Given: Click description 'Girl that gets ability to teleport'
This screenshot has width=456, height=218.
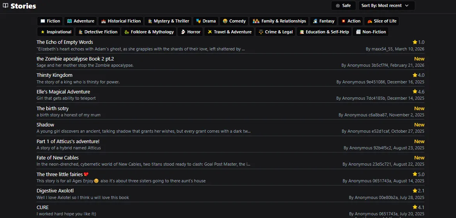Looking at the screenshot, I should pyautogui.click(x=66, y=99).
